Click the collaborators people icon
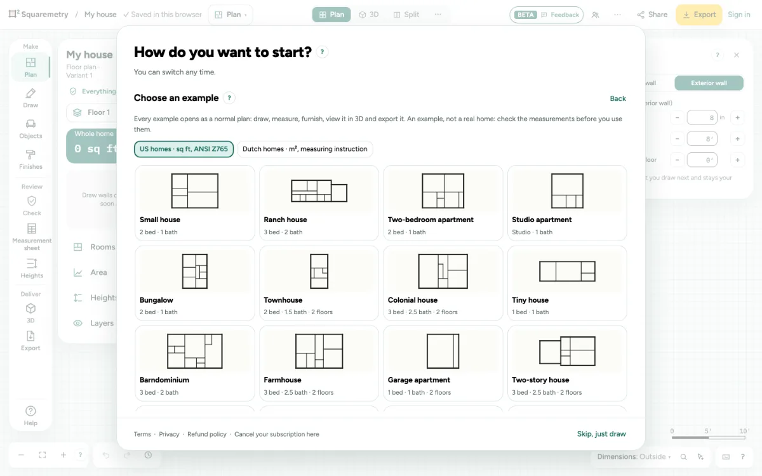 pyautogui.click(x=595, y=15)
